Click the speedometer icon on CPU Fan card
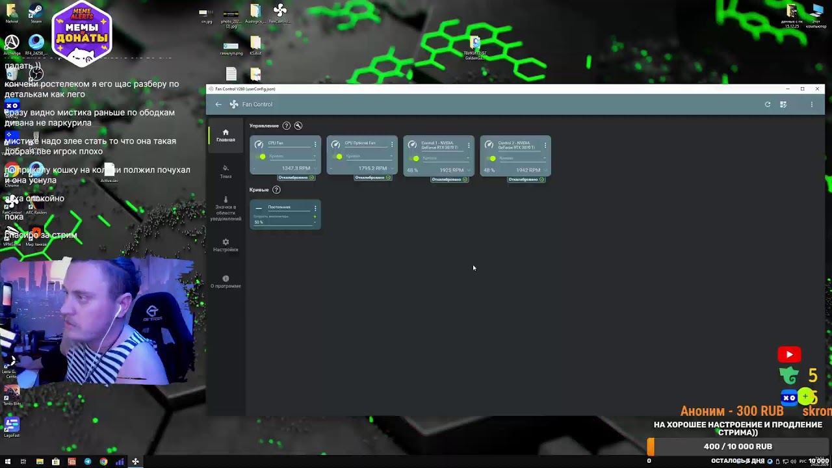Viewport: 832px width, 468px height. coord(259,144)
